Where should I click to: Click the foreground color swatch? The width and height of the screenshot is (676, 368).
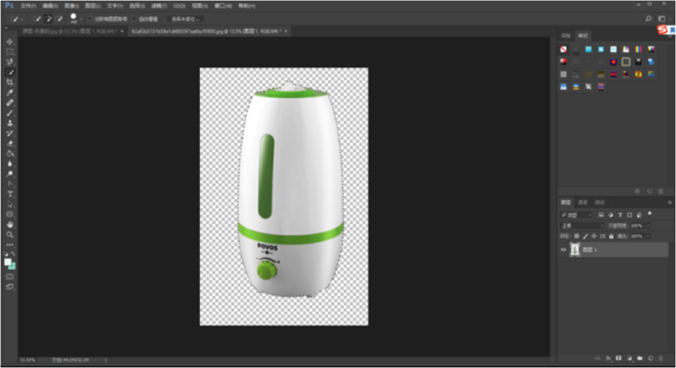[x=8, y=262]
